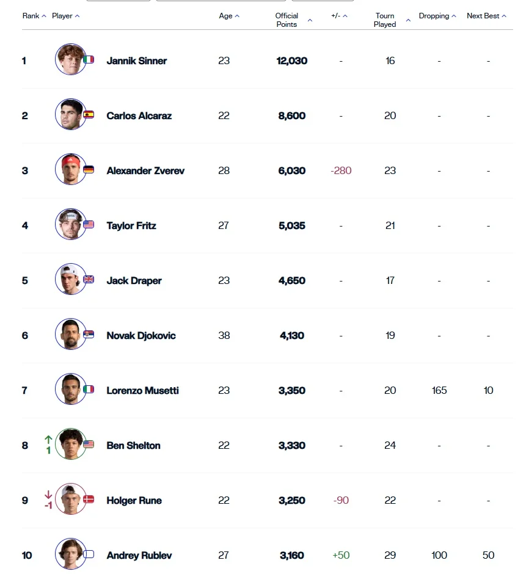Screen dimensions: 518x574
Task: Click Ben Shelton's profile photo
Action: (x=70, y=444)
